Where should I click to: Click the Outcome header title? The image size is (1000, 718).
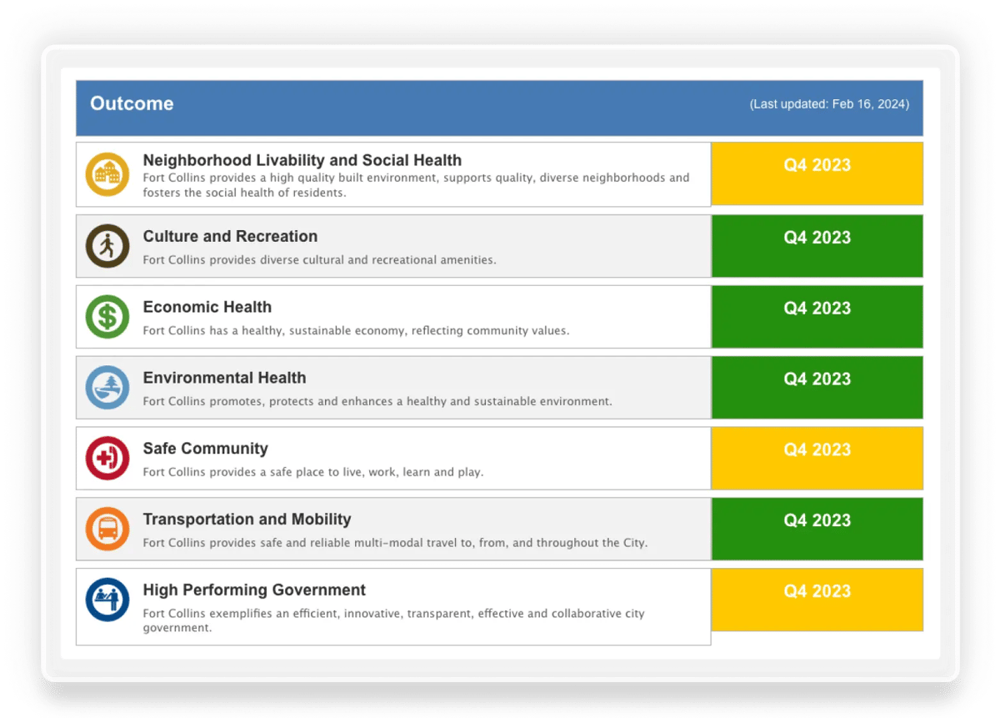click(132, 104)
